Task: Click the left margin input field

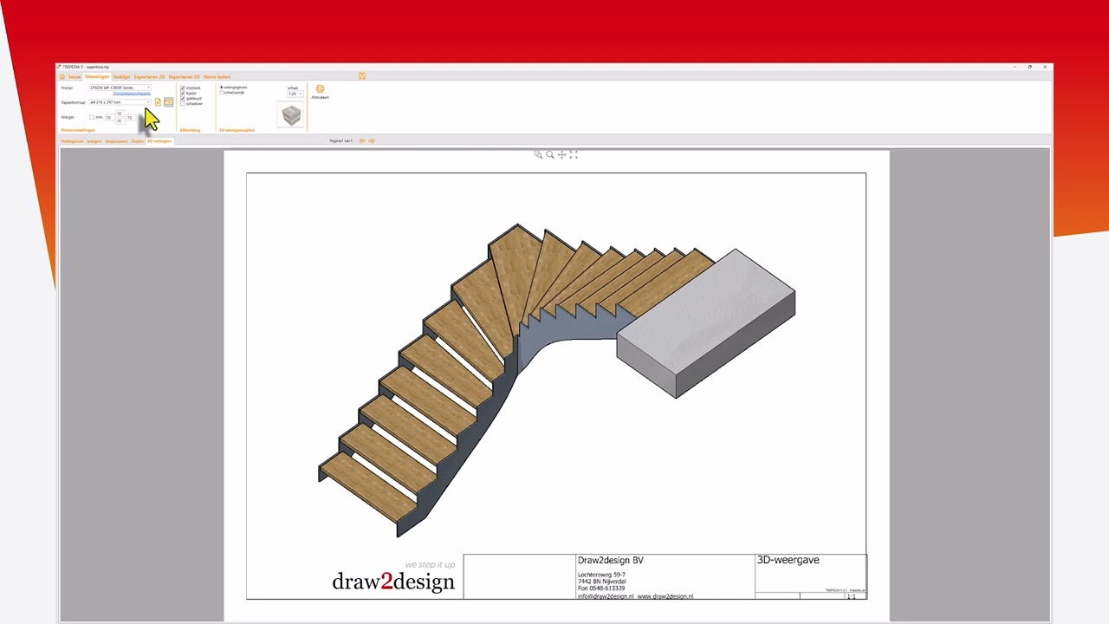Action: pyautogui.click(x=109, y=118)
